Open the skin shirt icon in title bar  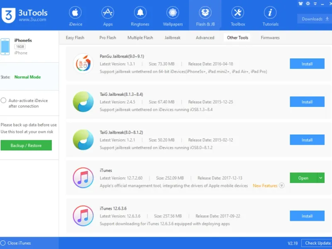coord(300,4)
